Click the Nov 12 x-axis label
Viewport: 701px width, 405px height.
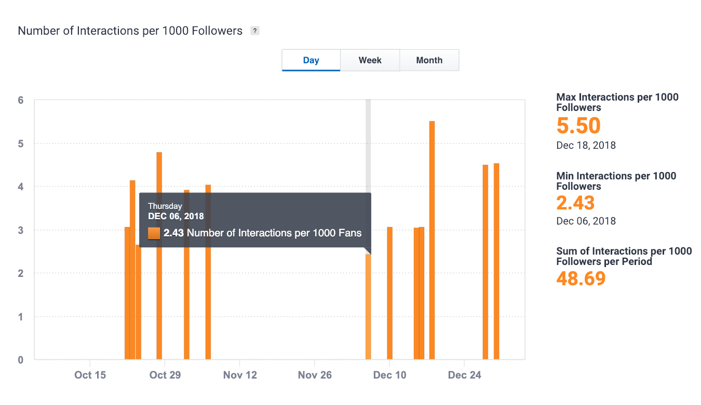[x=240, y=375]
